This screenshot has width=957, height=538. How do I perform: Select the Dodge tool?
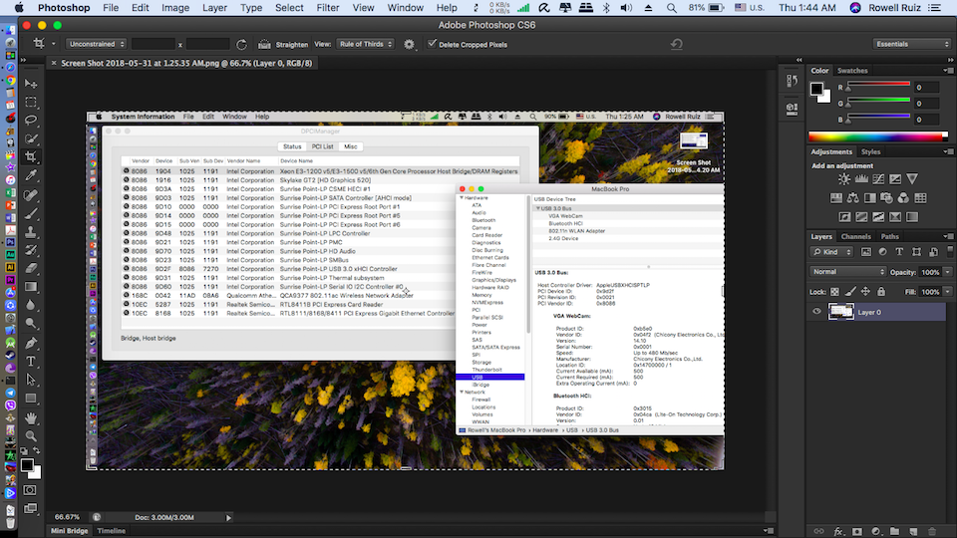31,323
